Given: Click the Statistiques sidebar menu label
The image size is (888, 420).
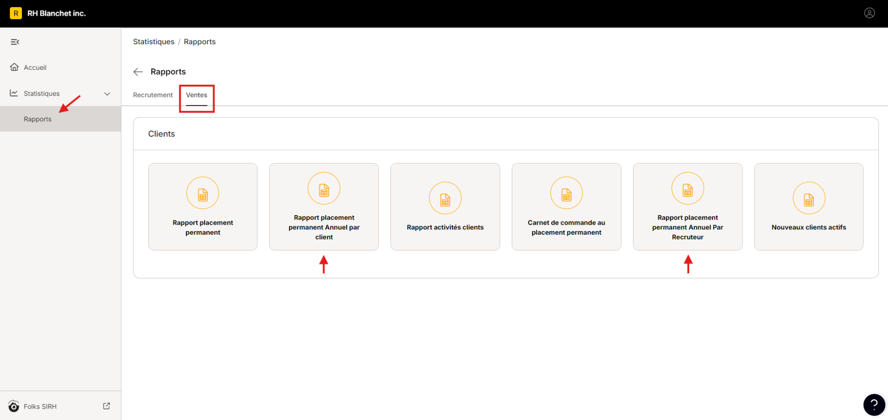Looking at the screenshot, I should click(x=42, y=94).
